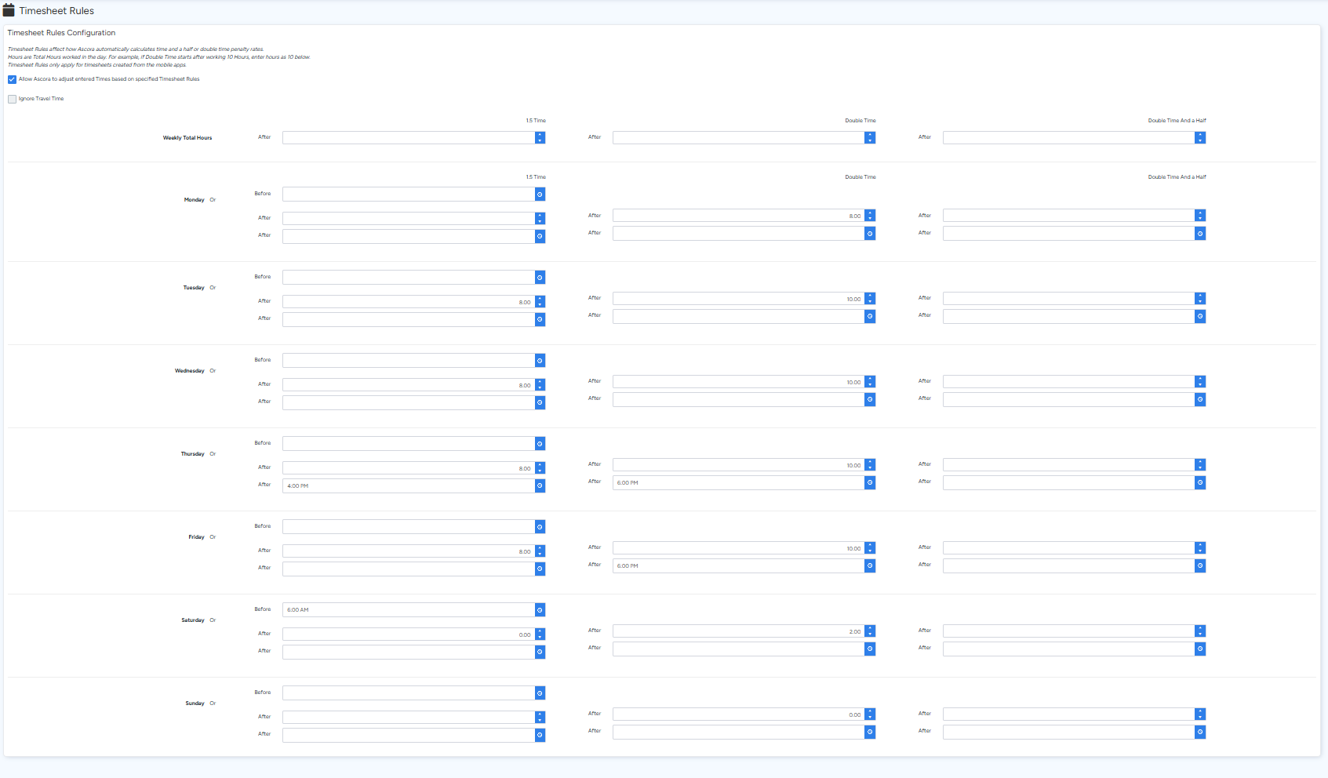Click spinner on Saturday Double Time 2.00 field
The image size is (1328, 778).
point(870,631)
